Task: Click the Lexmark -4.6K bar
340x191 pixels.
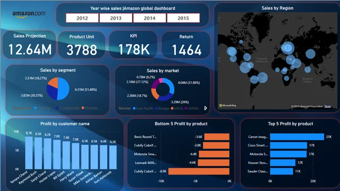Action: (x=214, y=163)
